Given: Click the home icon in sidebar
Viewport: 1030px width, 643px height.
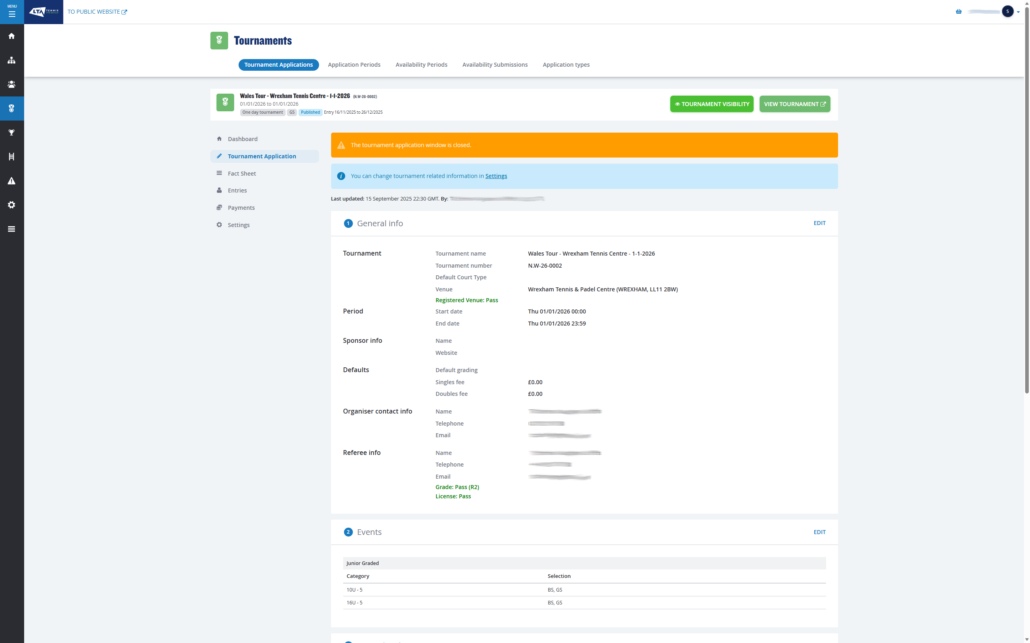Looking at the screenshot, I should [12, 36].
